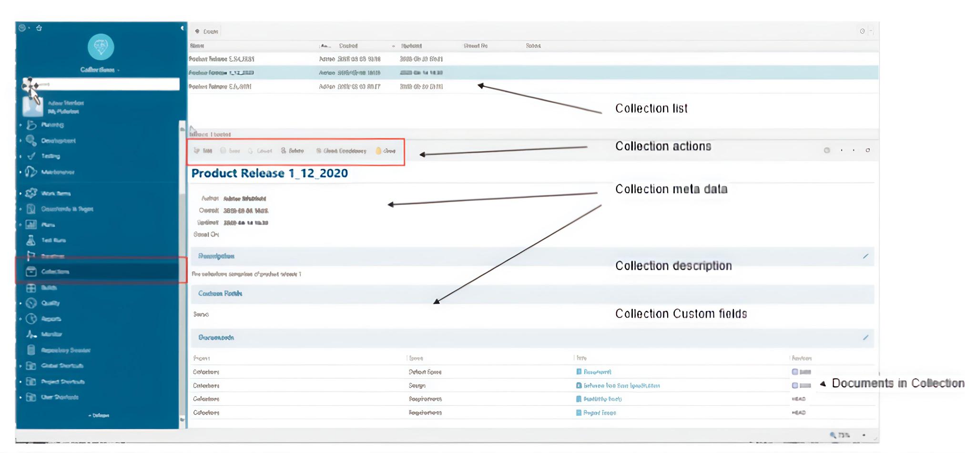Expand the Planning tree arrow
The width and height of the screenshot is (976, 453).
click(x=20, y=125)
